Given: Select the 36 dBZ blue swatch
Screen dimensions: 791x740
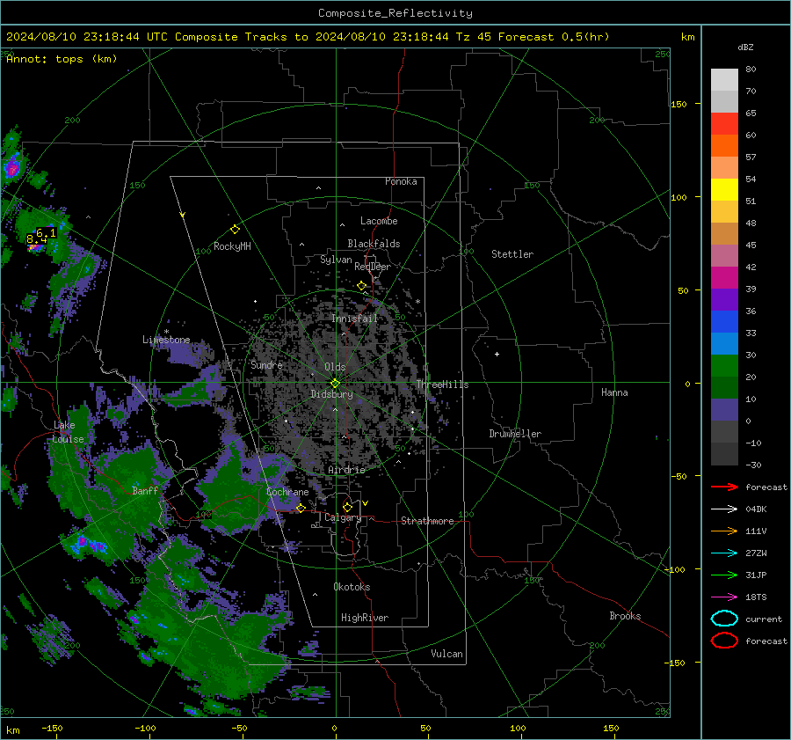Looking at the screenshot, I should point(724,321).
